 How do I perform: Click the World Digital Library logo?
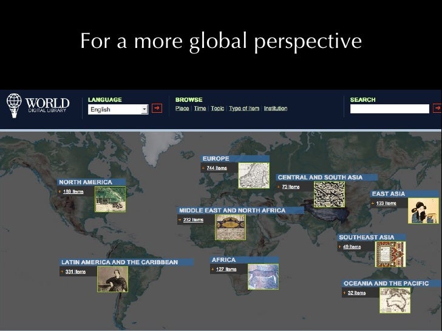[x=38, y=106]
